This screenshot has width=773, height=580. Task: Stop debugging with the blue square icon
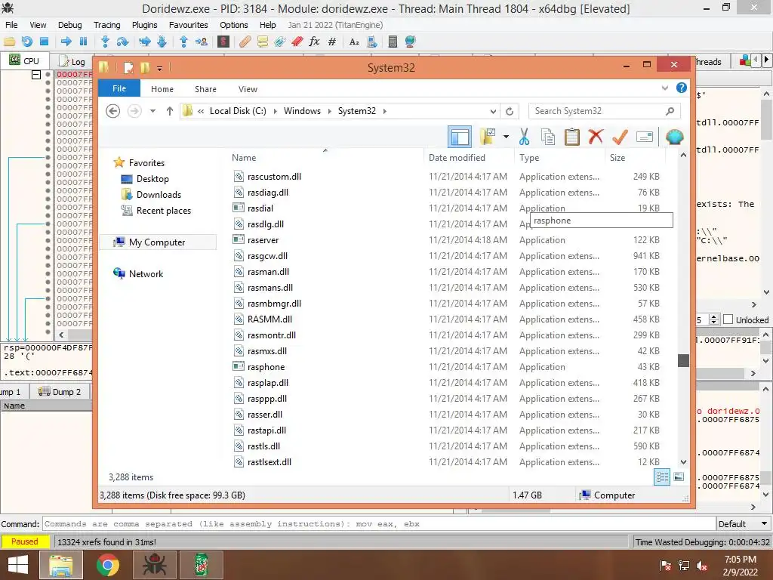(x=44, y=42)
